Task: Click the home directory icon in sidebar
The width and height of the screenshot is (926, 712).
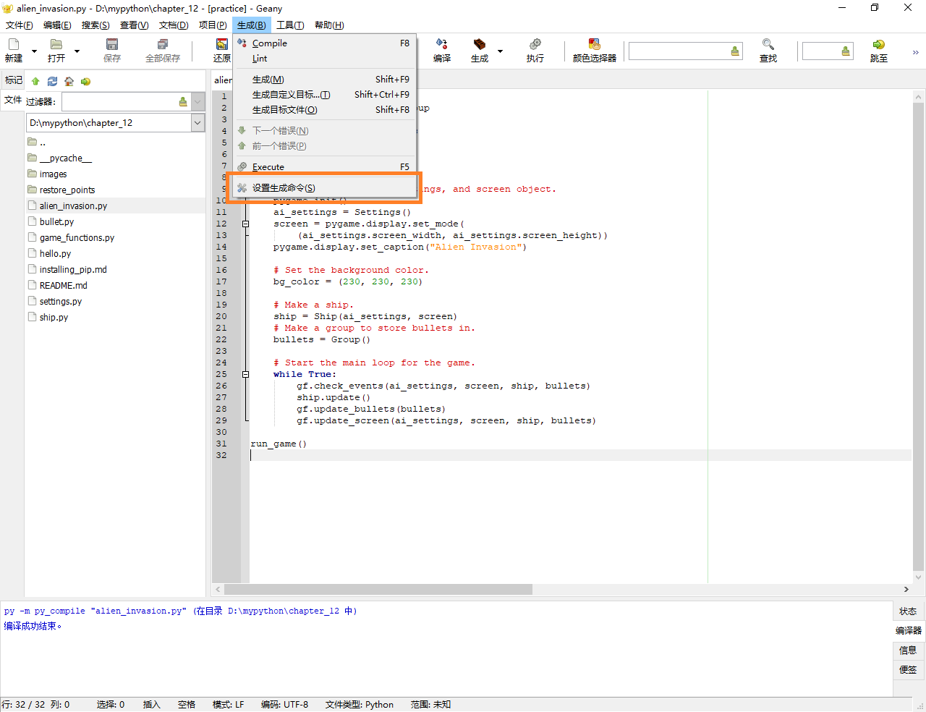Action: pos(69,81)
